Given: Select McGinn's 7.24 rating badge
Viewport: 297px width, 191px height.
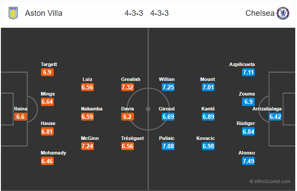Looking at the screenshot, I should tap(87, 146).
